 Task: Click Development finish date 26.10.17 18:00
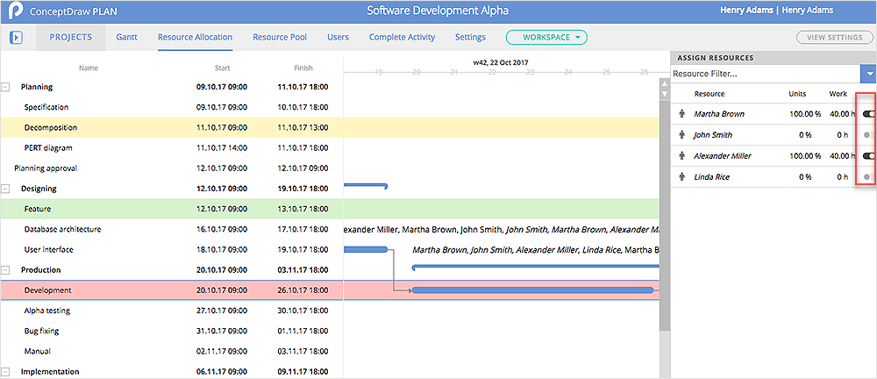coord(303,290)
